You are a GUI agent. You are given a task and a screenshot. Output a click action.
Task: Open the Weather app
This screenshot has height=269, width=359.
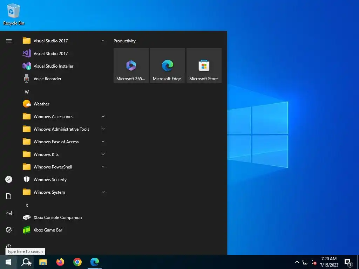pyautogui.click(x=63, y=104)
